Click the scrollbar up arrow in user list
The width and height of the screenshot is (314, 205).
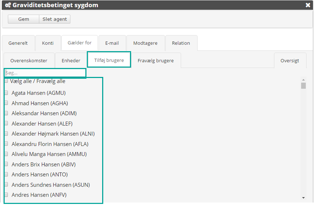pyautogui.click(x=303, y=80)
